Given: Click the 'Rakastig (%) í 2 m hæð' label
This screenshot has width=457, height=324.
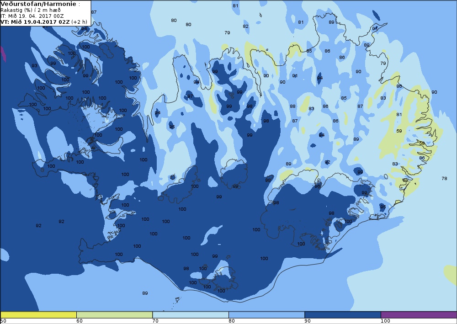Looking at the screenshot, I should pos(31,10).
